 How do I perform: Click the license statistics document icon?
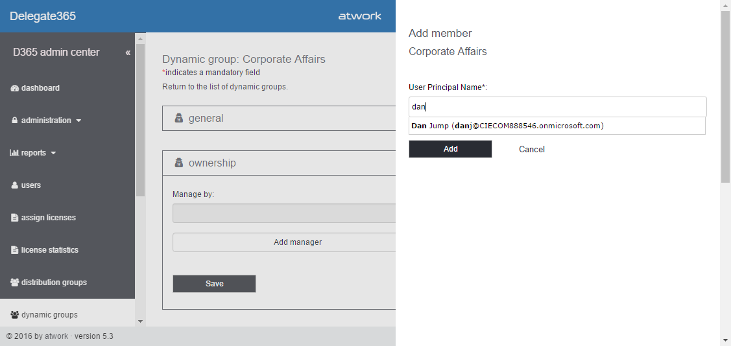pos(15,250)
